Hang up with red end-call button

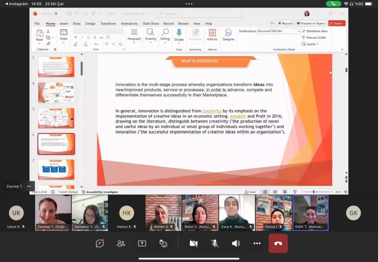[x=278, y=243]
